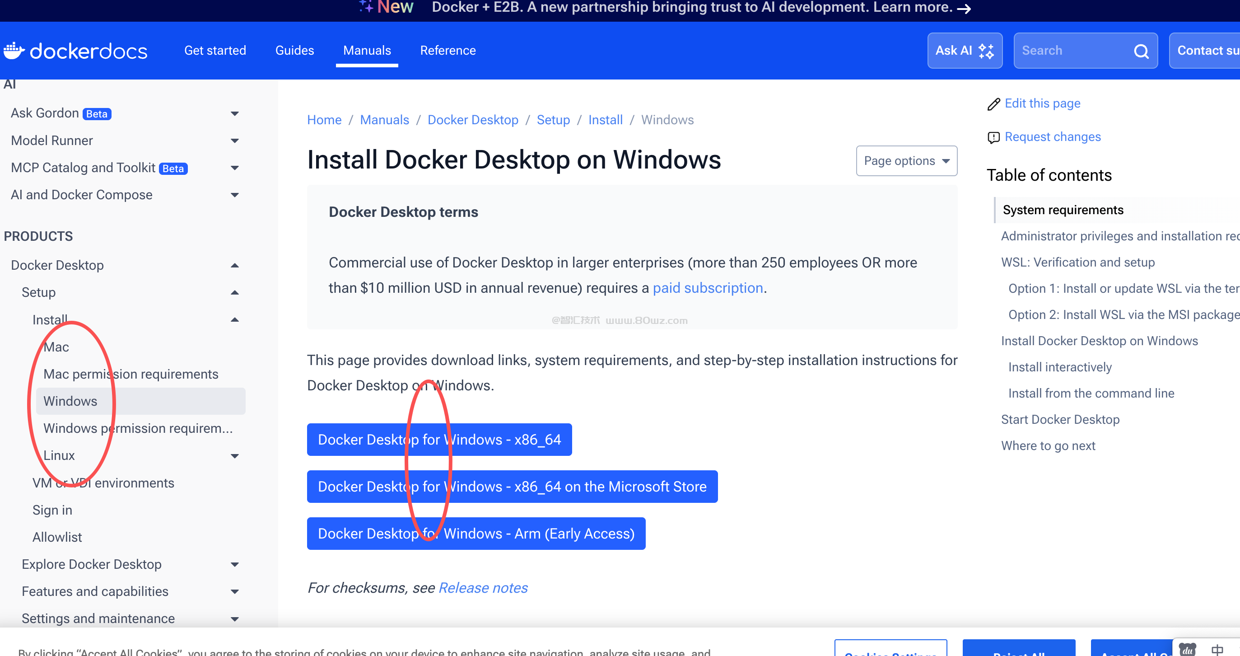This screenshot has width=1240, height=656.
Task: Select Mac permission requirements in sidebar
Action: 131,374
